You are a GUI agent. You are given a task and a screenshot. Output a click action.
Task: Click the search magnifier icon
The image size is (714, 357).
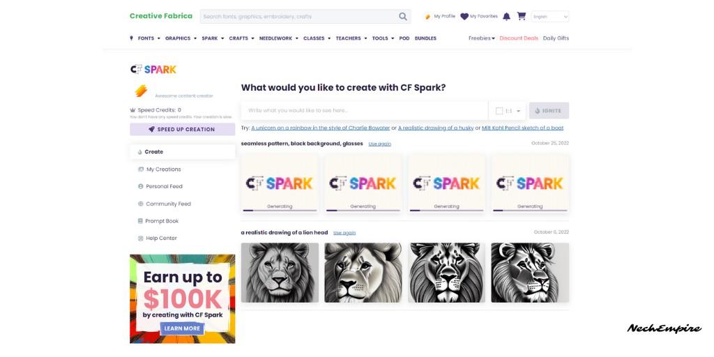point(402,17)
